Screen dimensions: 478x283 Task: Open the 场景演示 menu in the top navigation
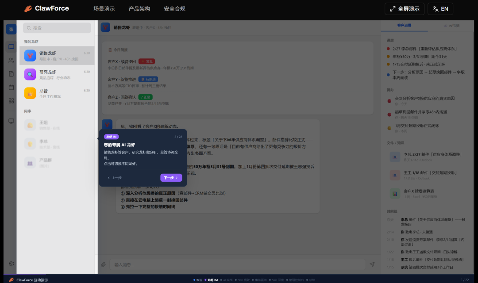click(104, 9)
